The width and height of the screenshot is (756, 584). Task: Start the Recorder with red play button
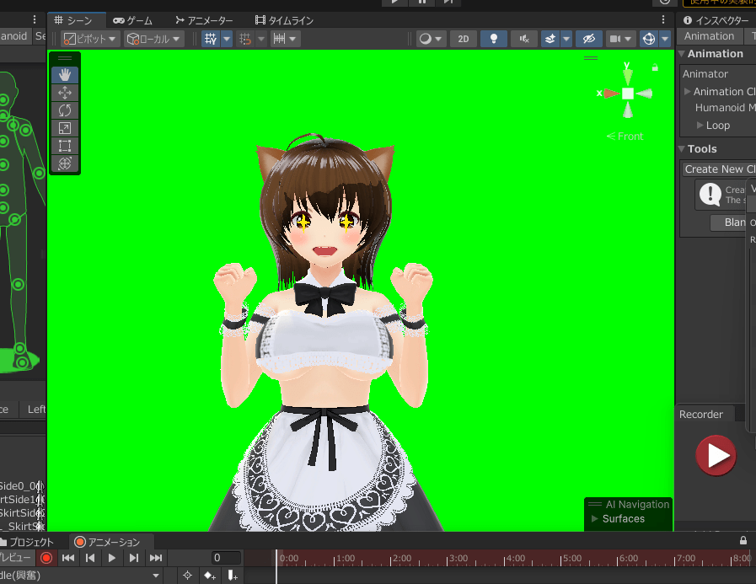pyautogui.click(x=716, y=455)
